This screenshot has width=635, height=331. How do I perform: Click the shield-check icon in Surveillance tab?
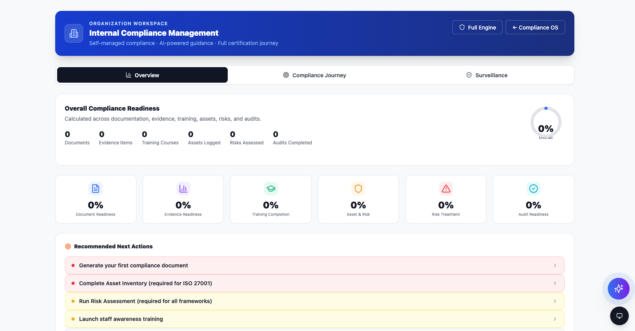click(469, 75)
